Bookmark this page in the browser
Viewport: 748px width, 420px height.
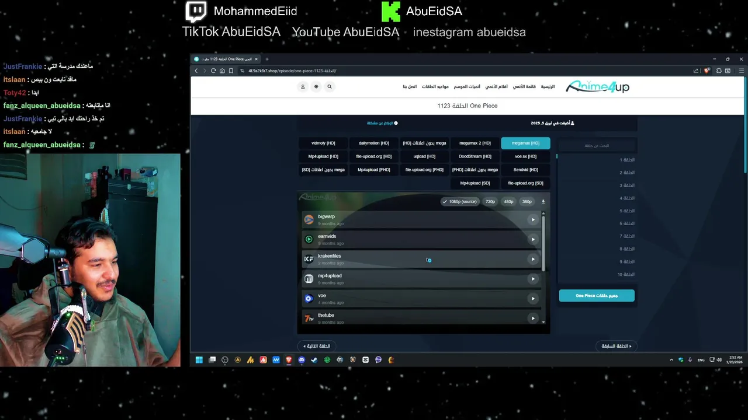point(231,71)
